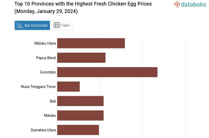The width and height of the screenshot is (209, 138).
Task: Open the databoks homepage link
Action: pos(190,4)
